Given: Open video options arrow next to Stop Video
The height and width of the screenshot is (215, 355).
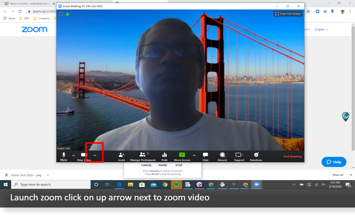Looking at the screenshot, I should coord(95,156).
